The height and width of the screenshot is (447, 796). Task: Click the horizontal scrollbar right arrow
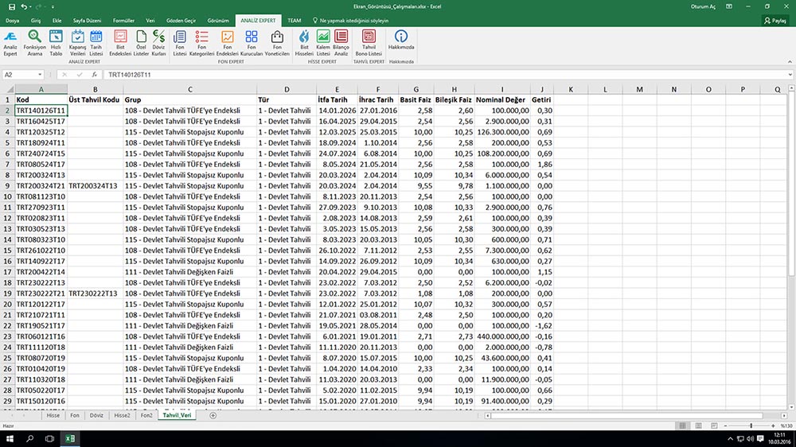click(x=784, y=415)
